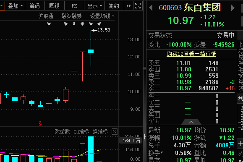Image resolution: width=243 pixels, height=162 pixels.
Task: Open the 显示 display dropdown
Action: pos(94,6)
